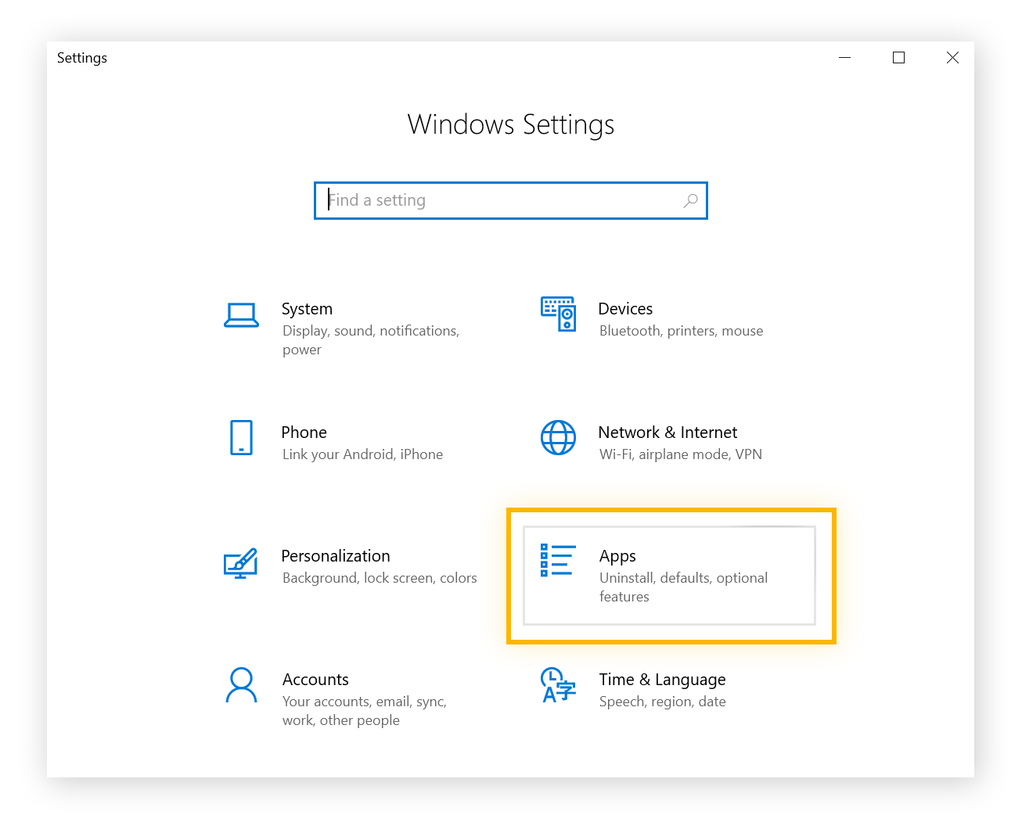1022x822 pixels.
Task: Open Devices settings via its title
Action: 624,309
